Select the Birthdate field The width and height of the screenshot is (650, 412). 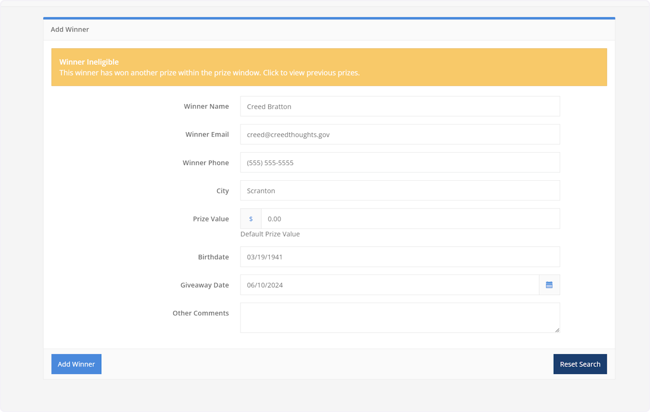tap(400, 256)
